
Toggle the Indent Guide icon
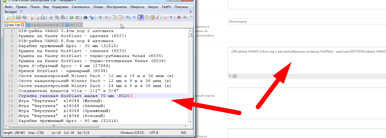[141, 17]
